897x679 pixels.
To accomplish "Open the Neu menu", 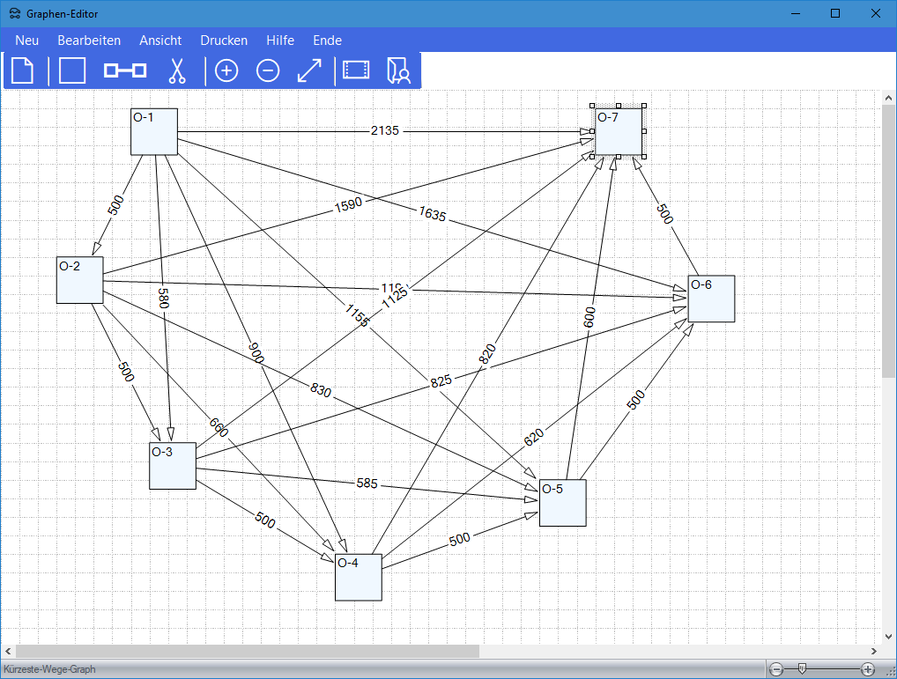I will [27, 40].
